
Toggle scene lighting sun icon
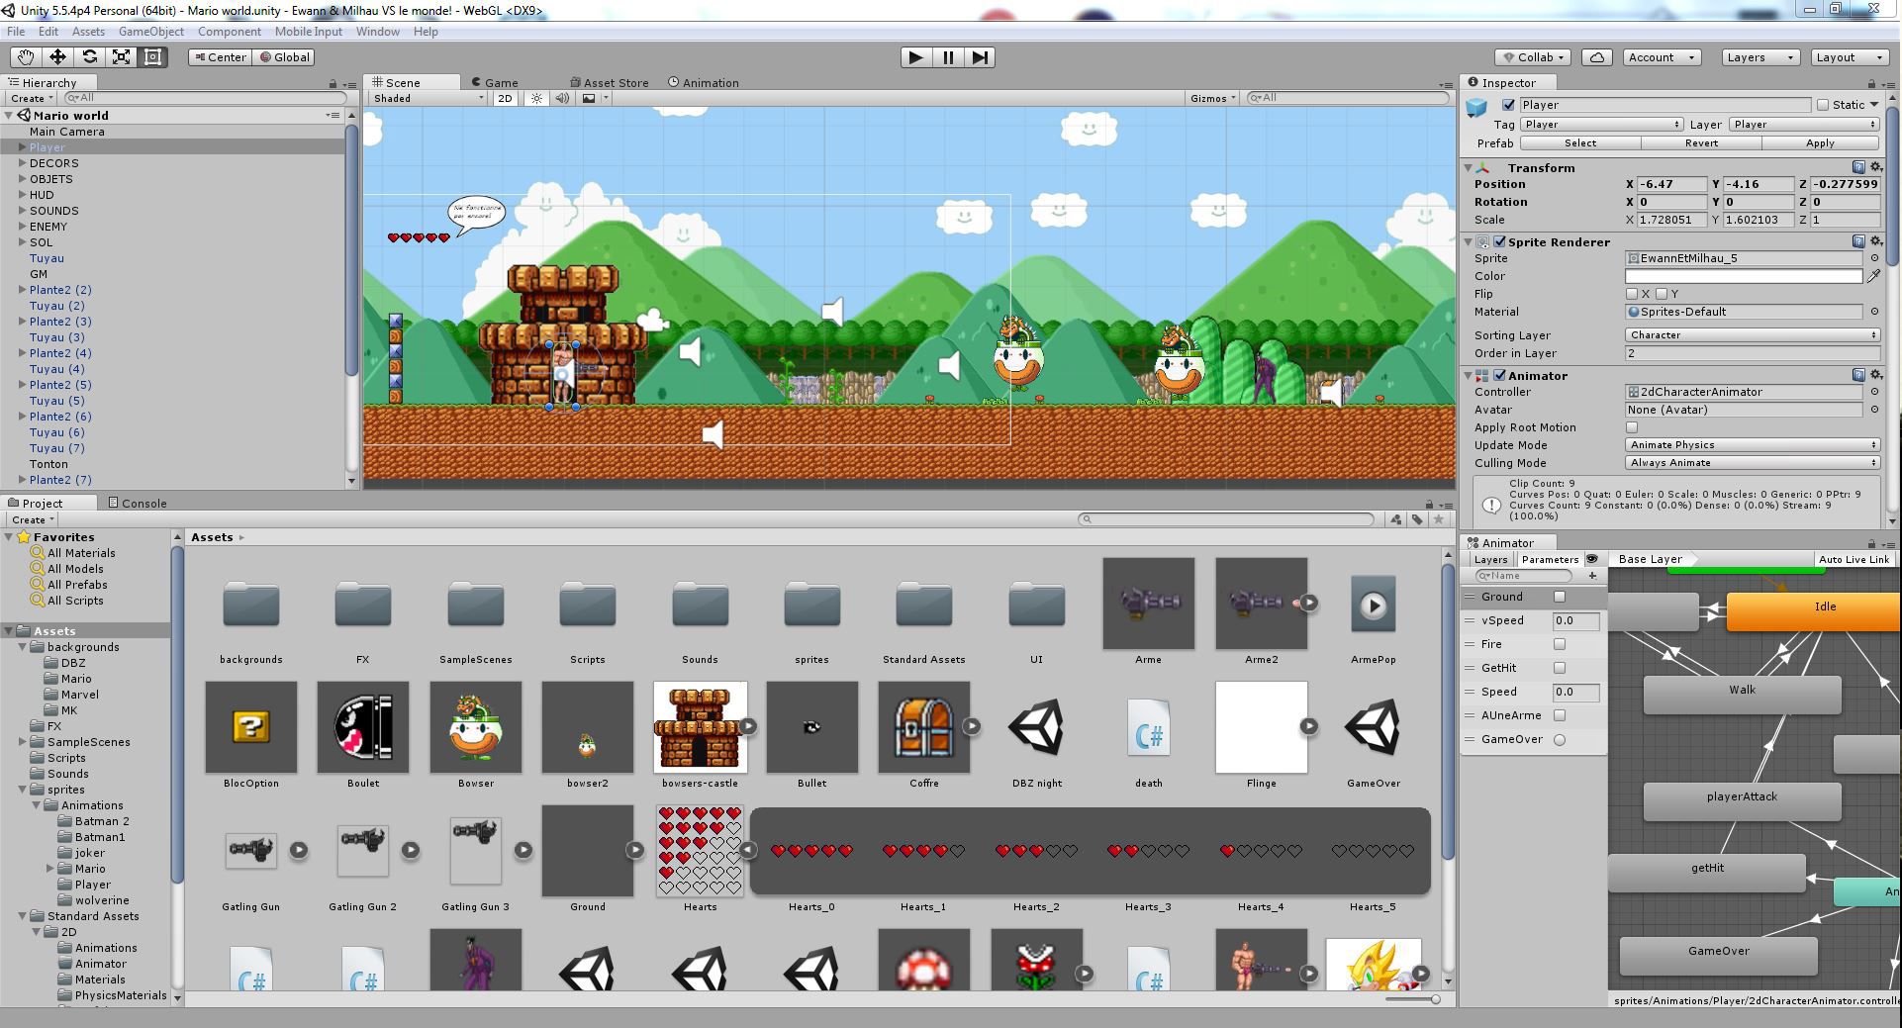(x=536, y=98)
